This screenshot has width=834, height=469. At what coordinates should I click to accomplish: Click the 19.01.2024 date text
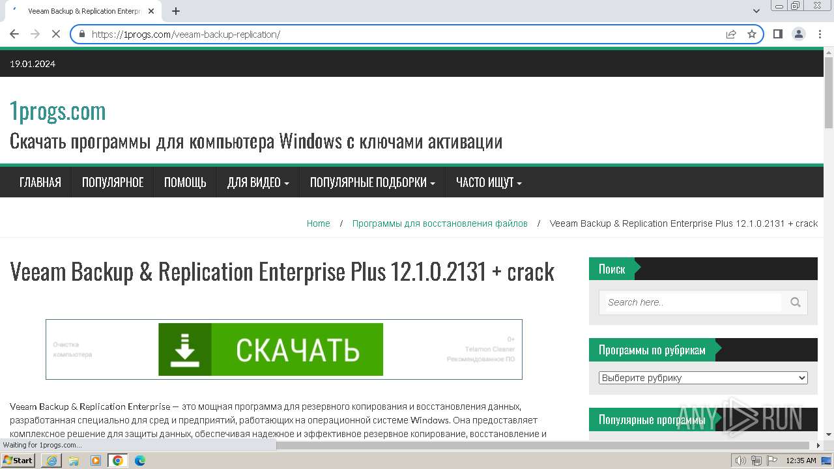tap(33, 64)
